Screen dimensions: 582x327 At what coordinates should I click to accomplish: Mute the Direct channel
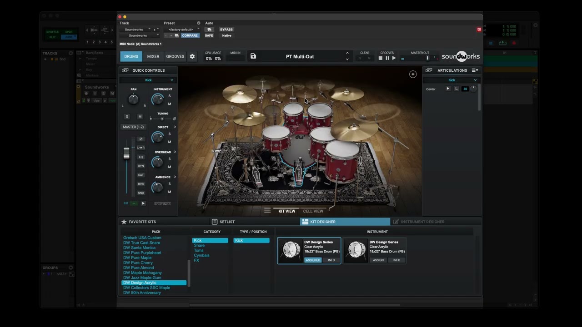(170, 142)
